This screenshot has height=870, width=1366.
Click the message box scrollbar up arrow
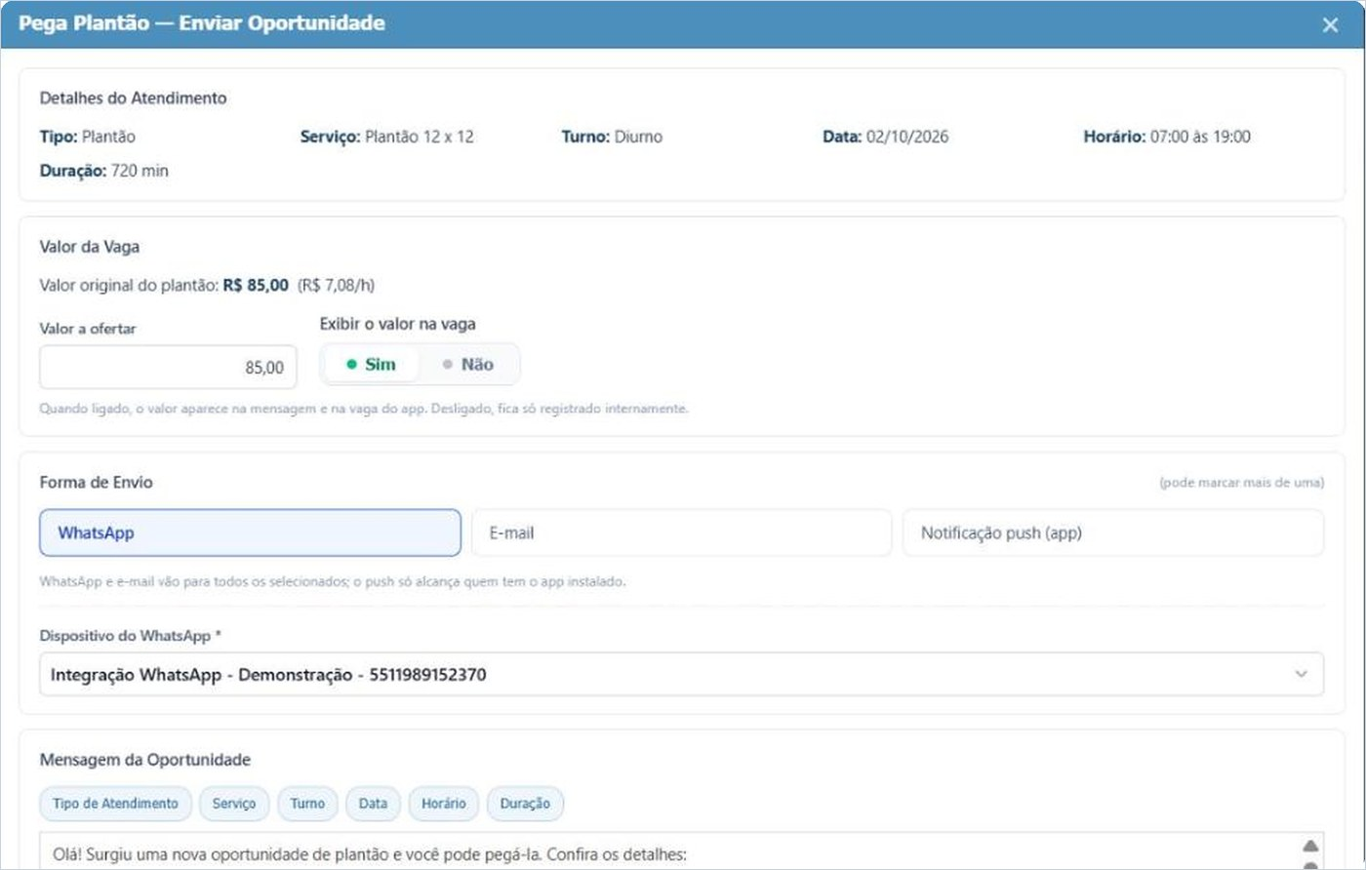1310,846
